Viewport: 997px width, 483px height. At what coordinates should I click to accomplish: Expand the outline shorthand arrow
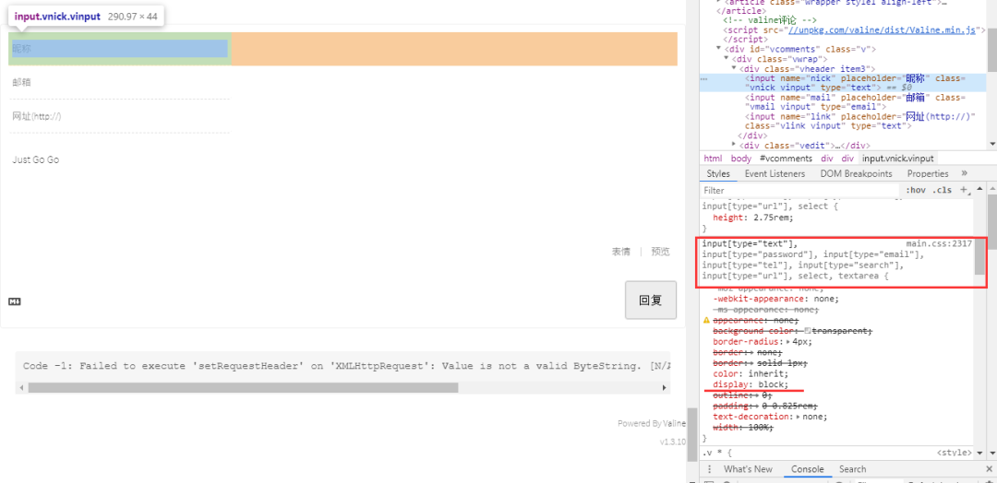click(x=755, y=395)
